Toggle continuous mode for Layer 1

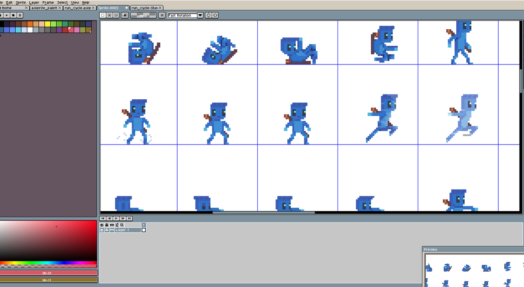click(x=112, y=230)
